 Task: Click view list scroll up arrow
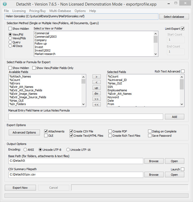coord(156,34)
